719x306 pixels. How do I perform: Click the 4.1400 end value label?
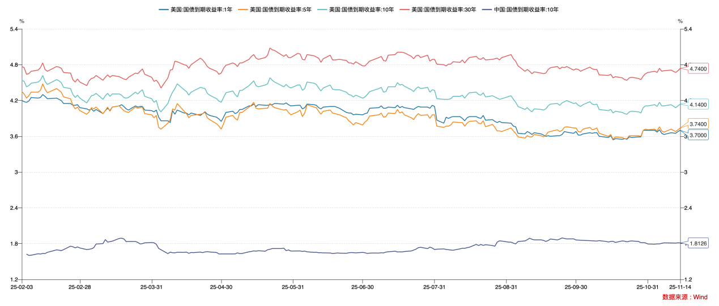[x=698, y=105]
